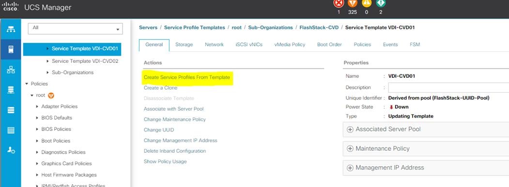Open the Admin section in the sidebar
The image size is (509, 187).
tap(11, 150)
